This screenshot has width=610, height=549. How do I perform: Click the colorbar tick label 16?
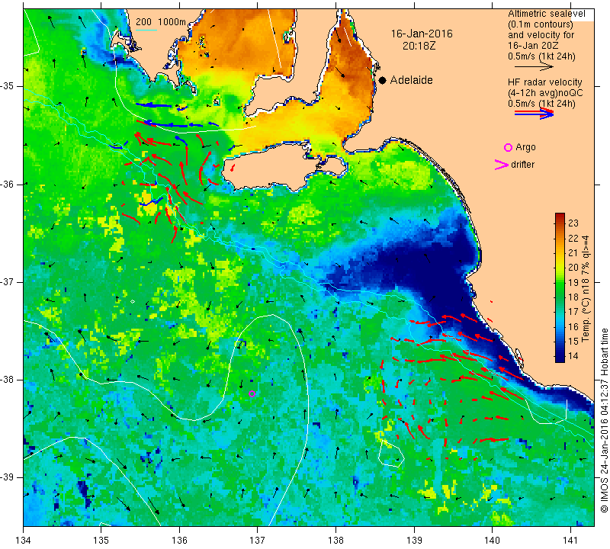pyautogui.click(x=573, y=326)
